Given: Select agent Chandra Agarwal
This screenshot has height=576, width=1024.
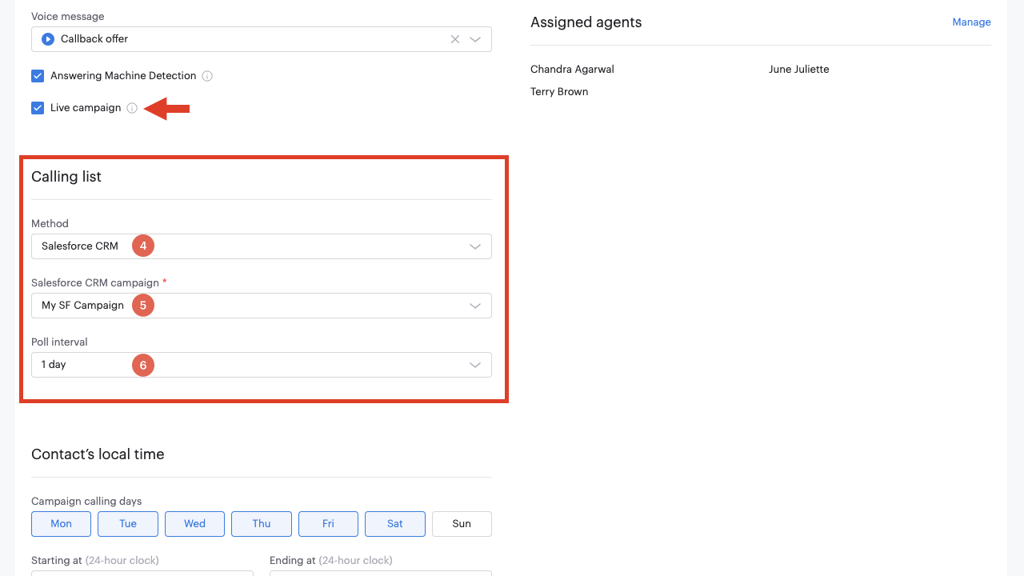Looking at the screenshot, I should [x=572, y=70].
